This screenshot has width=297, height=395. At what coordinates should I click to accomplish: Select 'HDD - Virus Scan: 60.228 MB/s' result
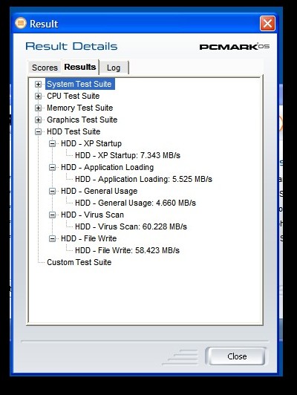pyautogui.click(x=131, y=226)
